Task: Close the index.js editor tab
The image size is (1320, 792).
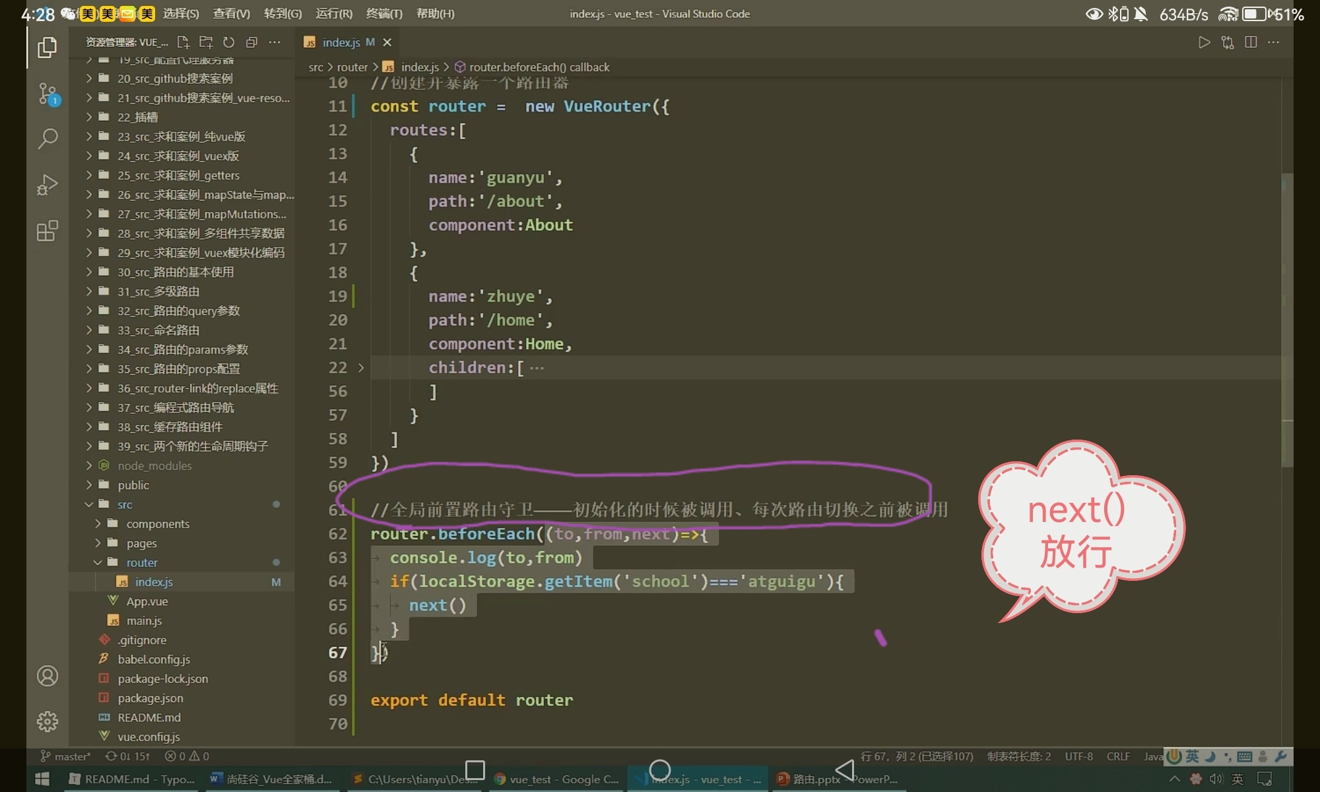Action: click(x=387, y=42)
